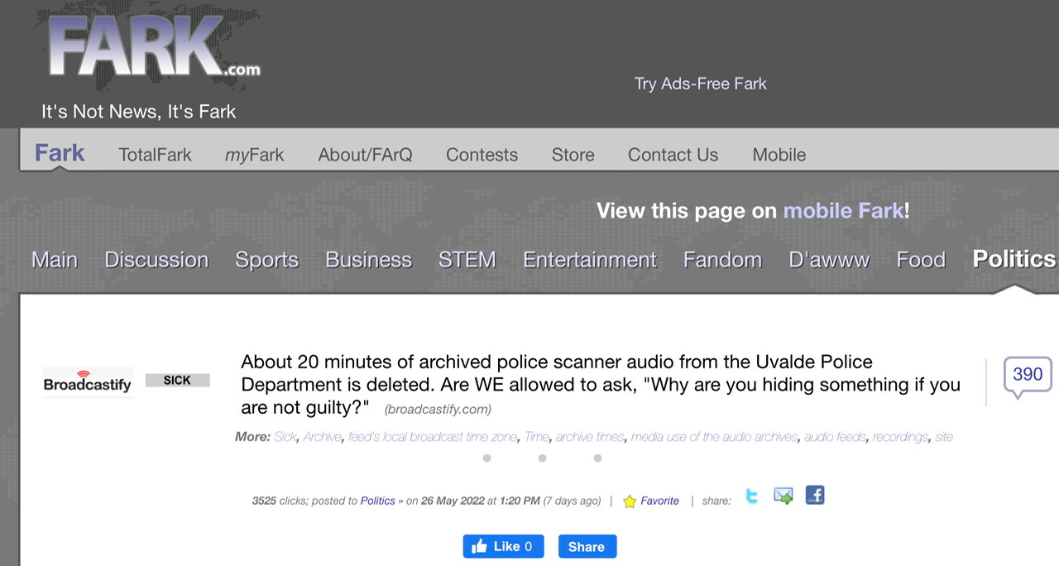Go to the Politics section

tap(1014, 259)
